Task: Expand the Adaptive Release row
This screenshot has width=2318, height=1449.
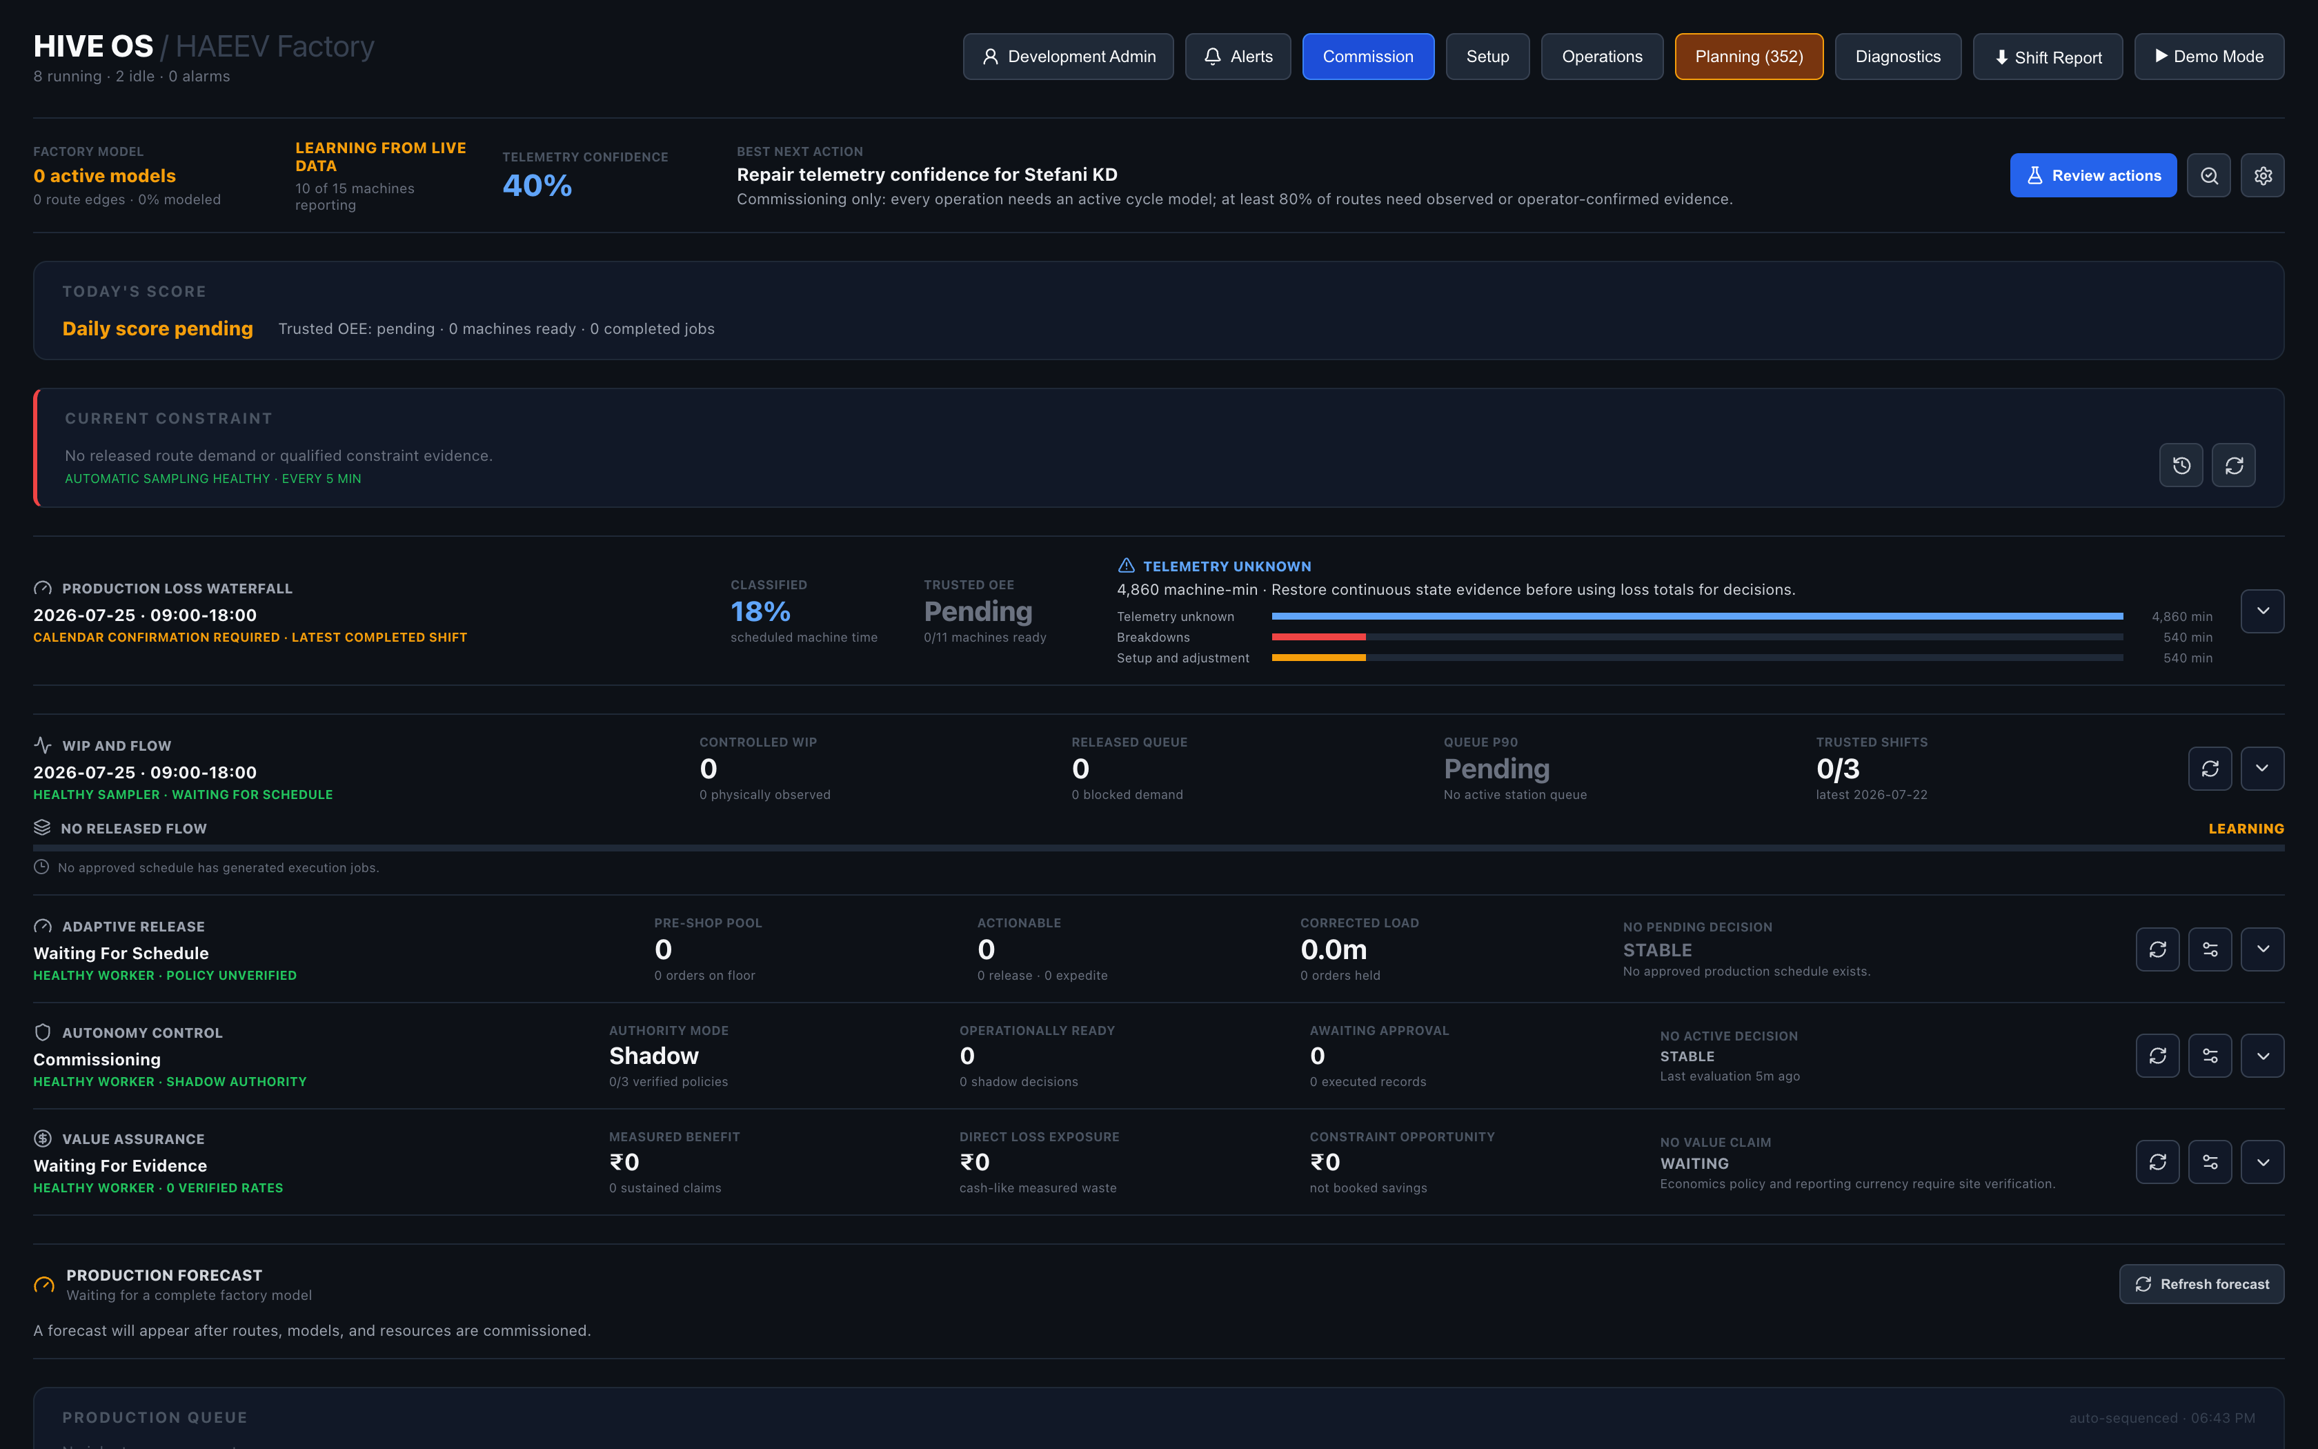Action: pos(2262,949)
